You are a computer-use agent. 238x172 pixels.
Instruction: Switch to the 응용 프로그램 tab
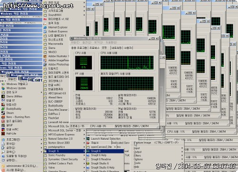pos(79,48)
